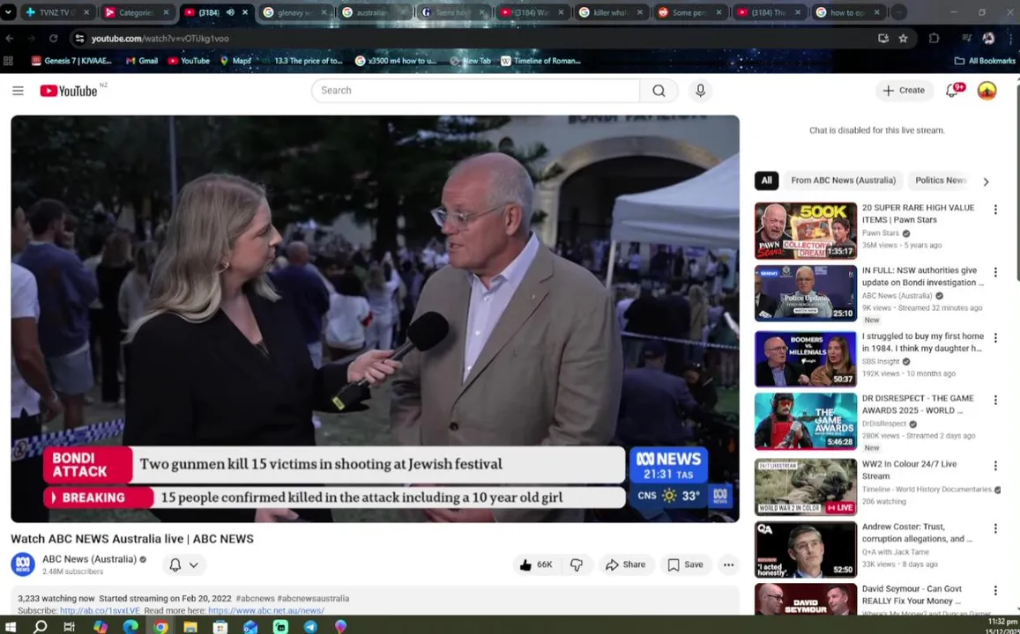Mute the playing YouTube tab via the speaker icon
The image size is (1020, 634).
coord(230,12)
